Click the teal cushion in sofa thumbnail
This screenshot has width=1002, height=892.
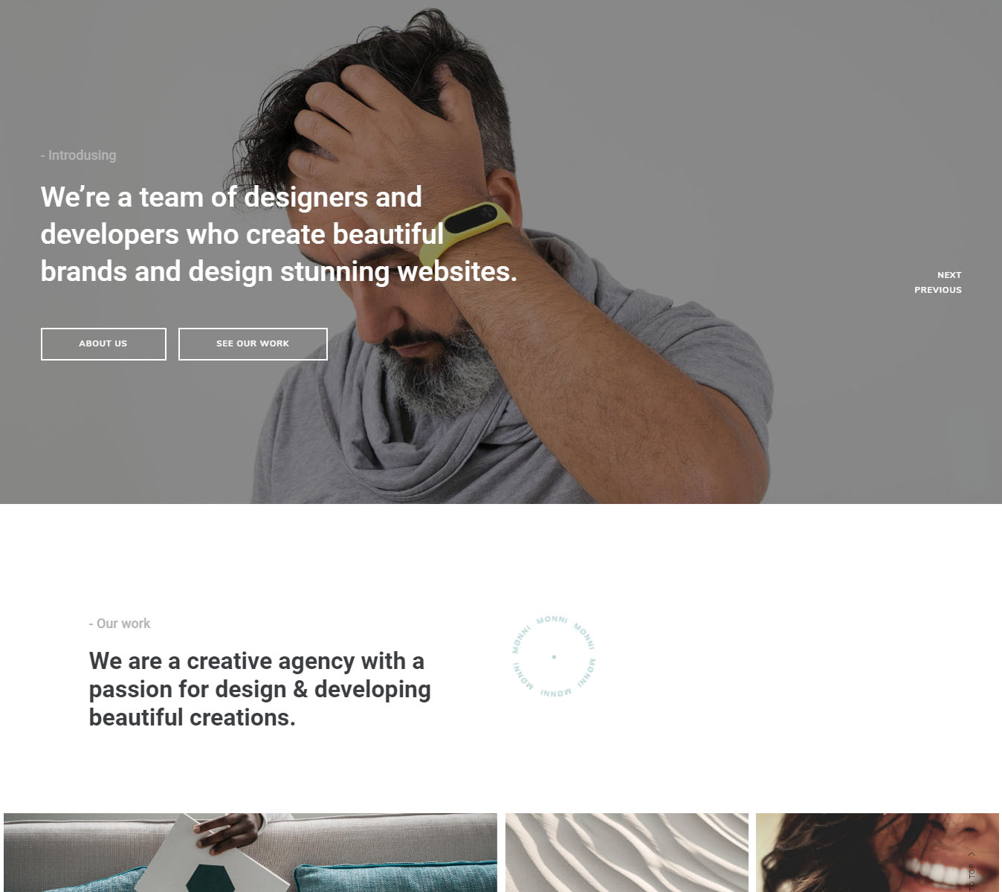pos(394,879)
